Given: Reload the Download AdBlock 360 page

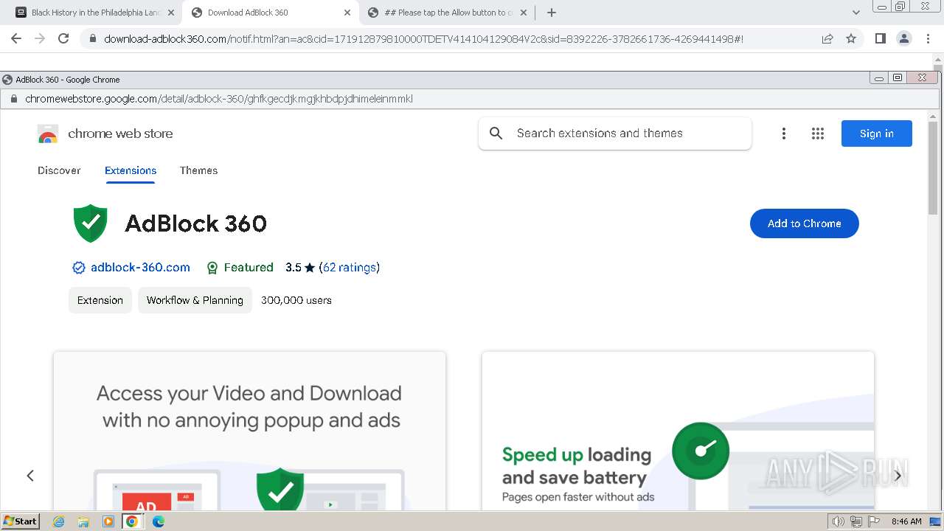Looking at the screenshot, I should click(x=63, y=38).
